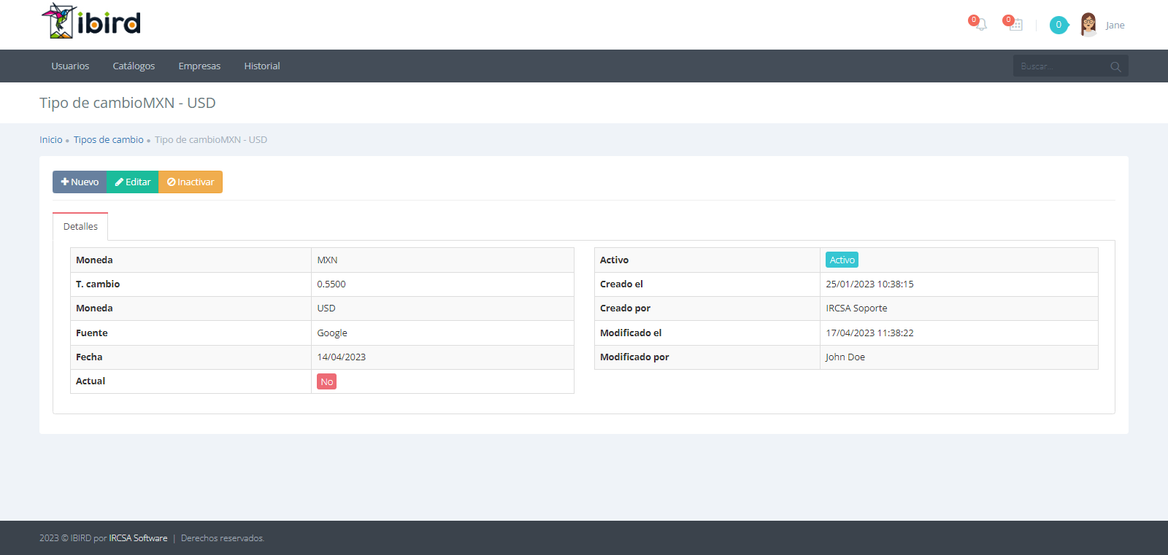The image size is (1168, 555).
Task: Click the Modificado por label
Action: (x=634, y=357)
